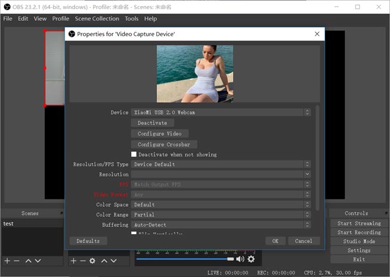This screenshot has height=277, width=390.
Task: Open source properties gear icon
Action: (x=92, y=261)
